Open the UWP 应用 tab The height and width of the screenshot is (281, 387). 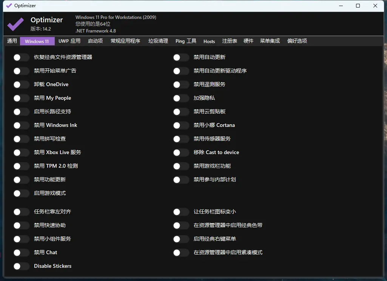(69, 41)
